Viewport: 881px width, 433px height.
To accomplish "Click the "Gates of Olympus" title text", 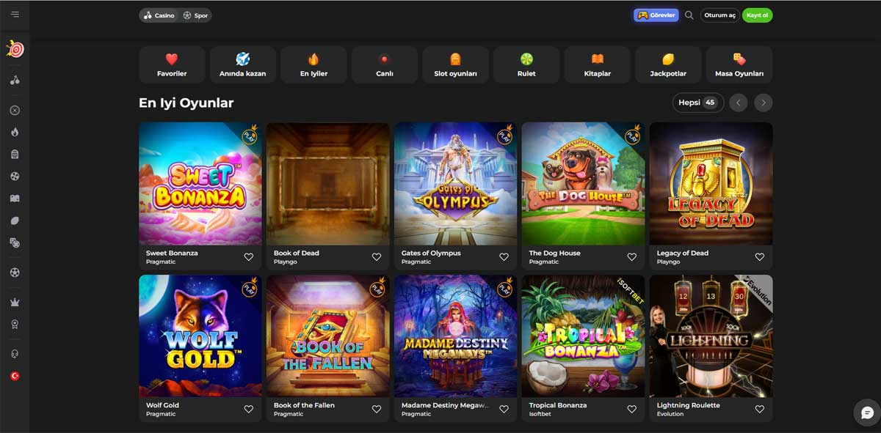I will point(431,253).
